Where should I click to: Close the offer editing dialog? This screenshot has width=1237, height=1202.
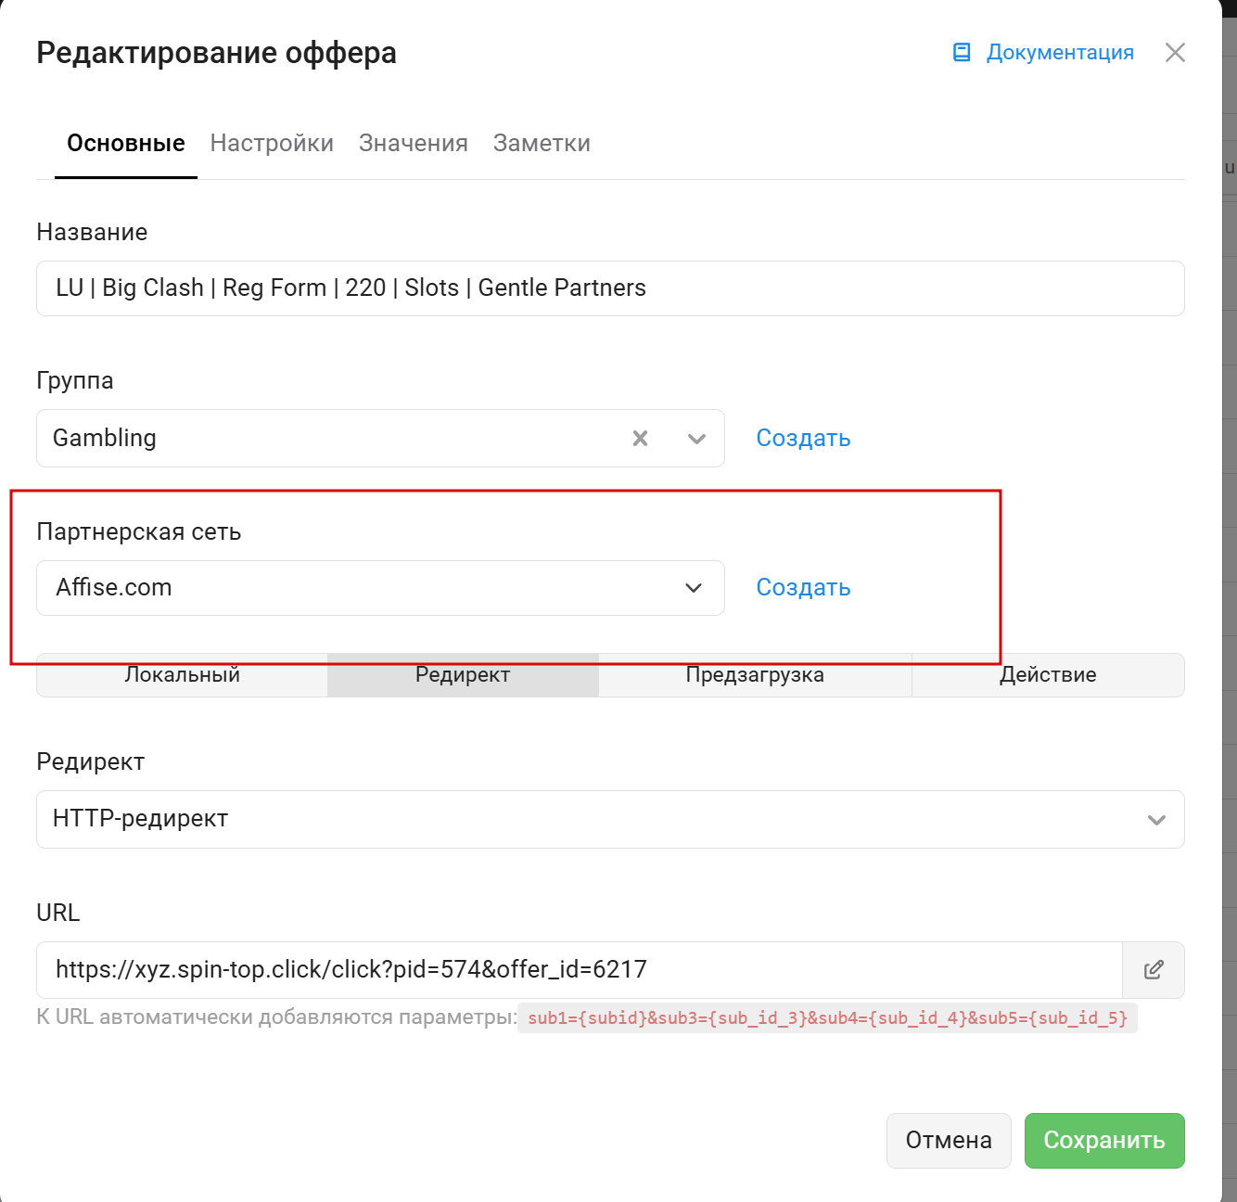1175,53
